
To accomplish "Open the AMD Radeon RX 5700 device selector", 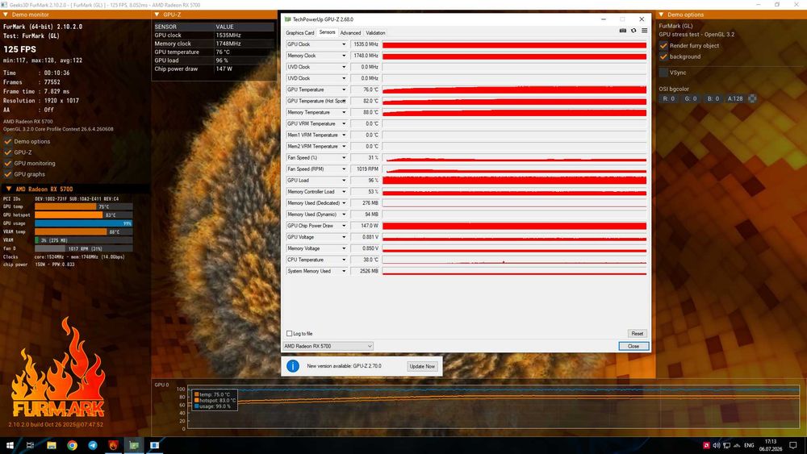I will [x=328, y=346].
